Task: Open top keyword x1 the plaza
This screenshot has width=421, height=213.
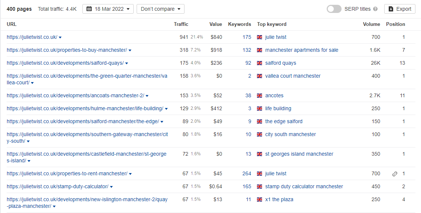Action: pyautogui.click(x=279, y=200)
